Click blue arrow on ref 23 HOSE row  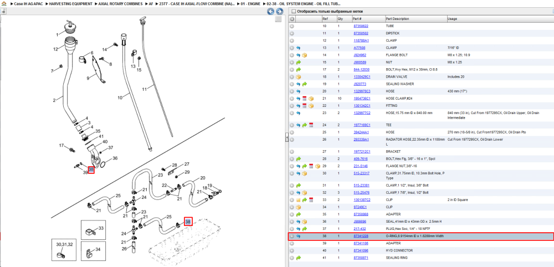[x=298, y=113]
